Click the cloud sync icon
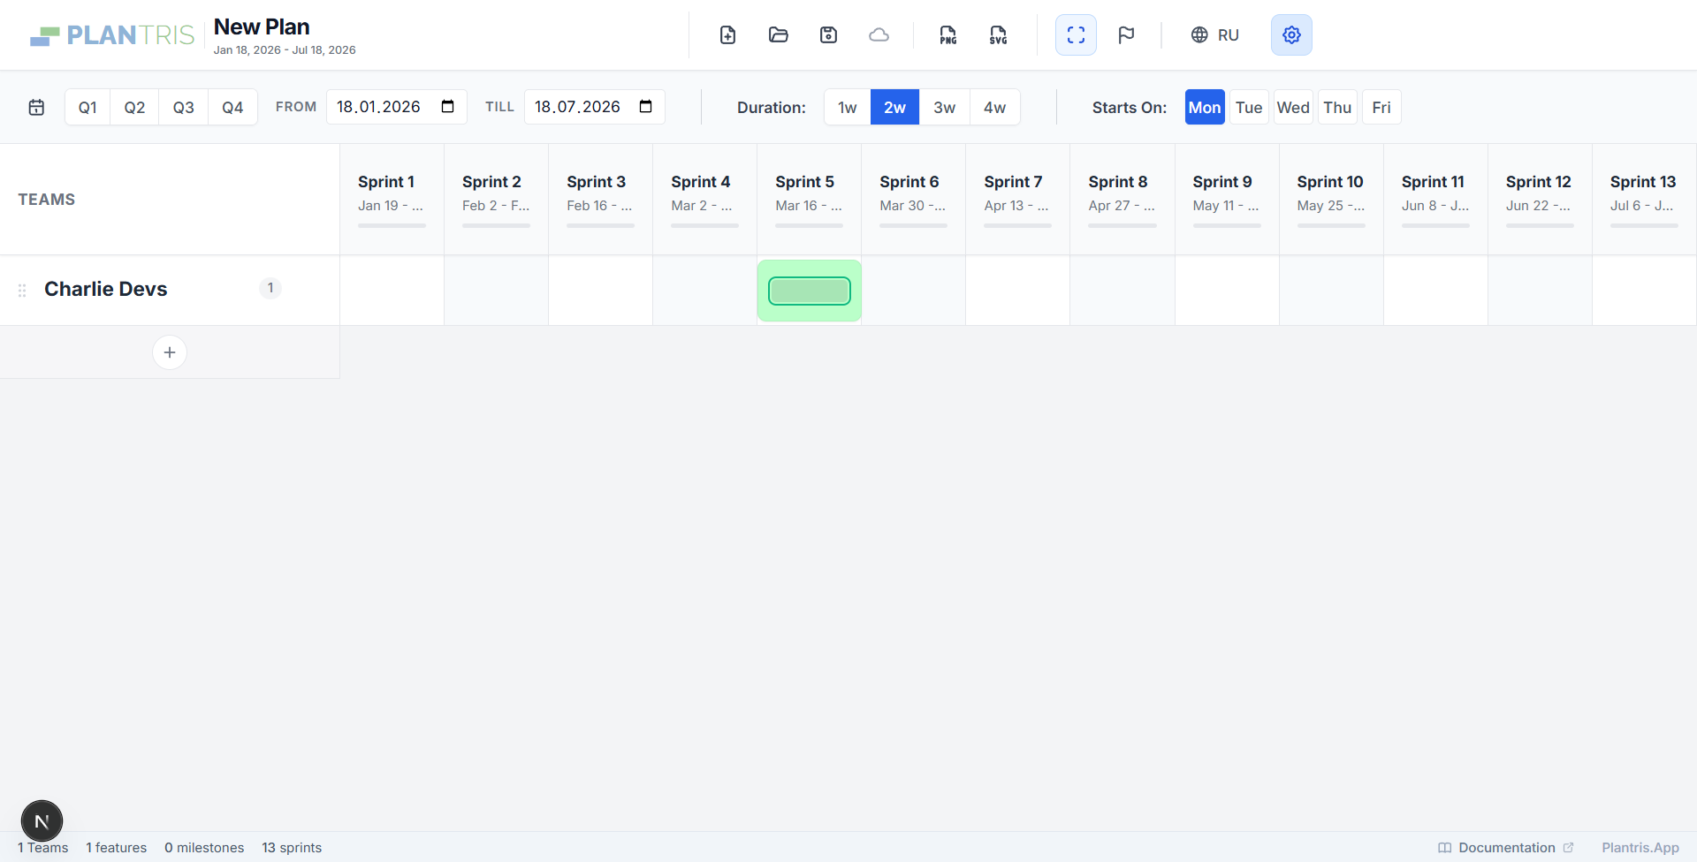Image resolution: width=1697 pixels, height=862 pixels. tap(879, 35)
